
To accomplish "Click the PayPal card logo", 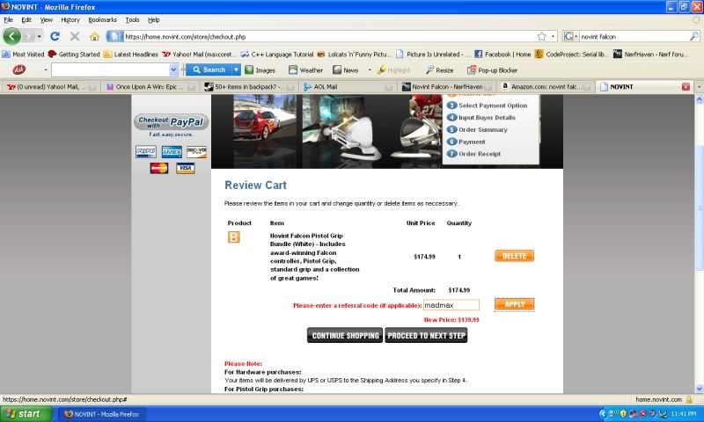I will click(146, 151).
